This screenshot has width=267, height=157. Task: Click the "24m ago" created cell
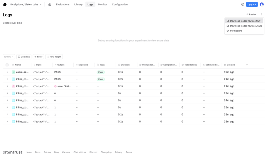[229, 101]
